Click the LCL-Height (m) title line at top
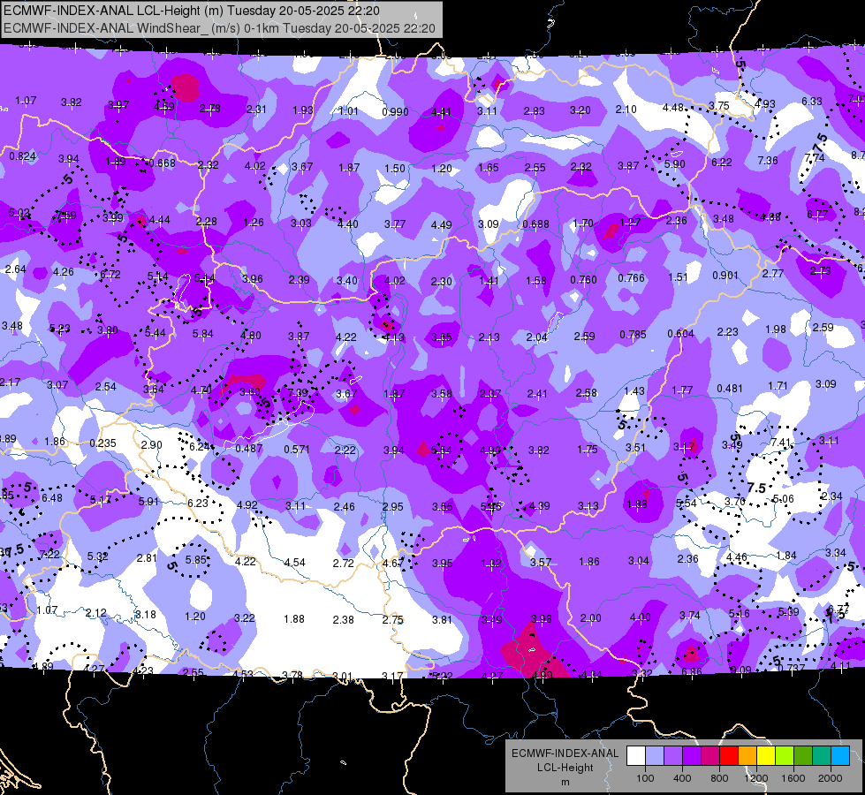The height and width of the screenshot is (795, 865). pos(192,10)
